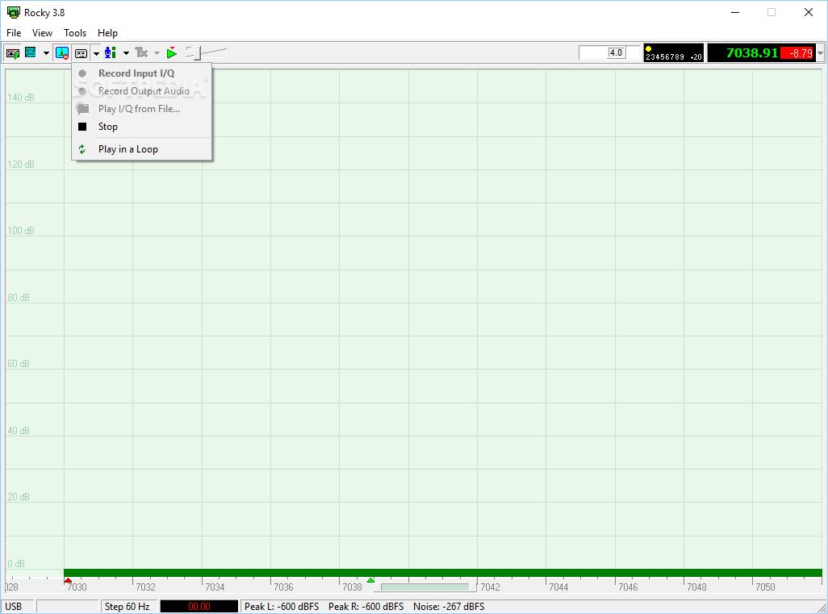This screenshot has height=614, width=828.
Task: Click the Tx transmit icon
Action: 141,52
